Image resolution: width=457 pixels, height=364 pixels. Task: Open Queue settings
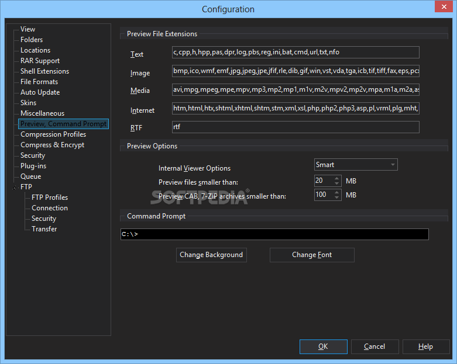click(30, 176)
